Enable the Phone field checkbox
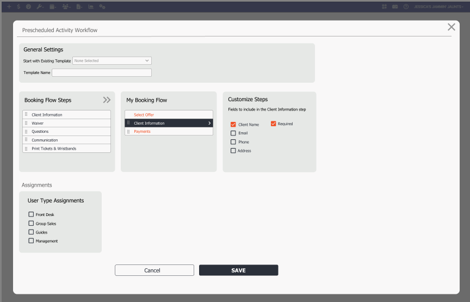 233,142
